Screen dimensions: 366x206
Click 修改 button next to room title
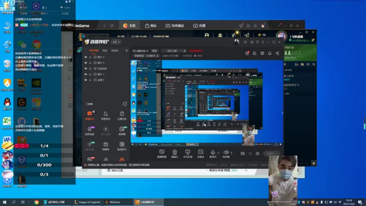[155, 51]
